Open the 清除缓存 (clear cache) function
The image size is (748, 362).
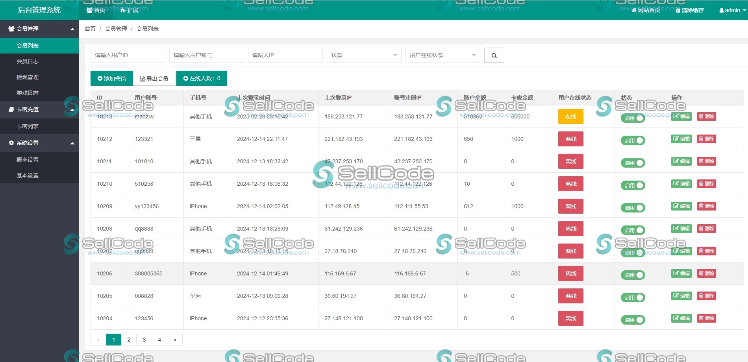tap(689, 10)
